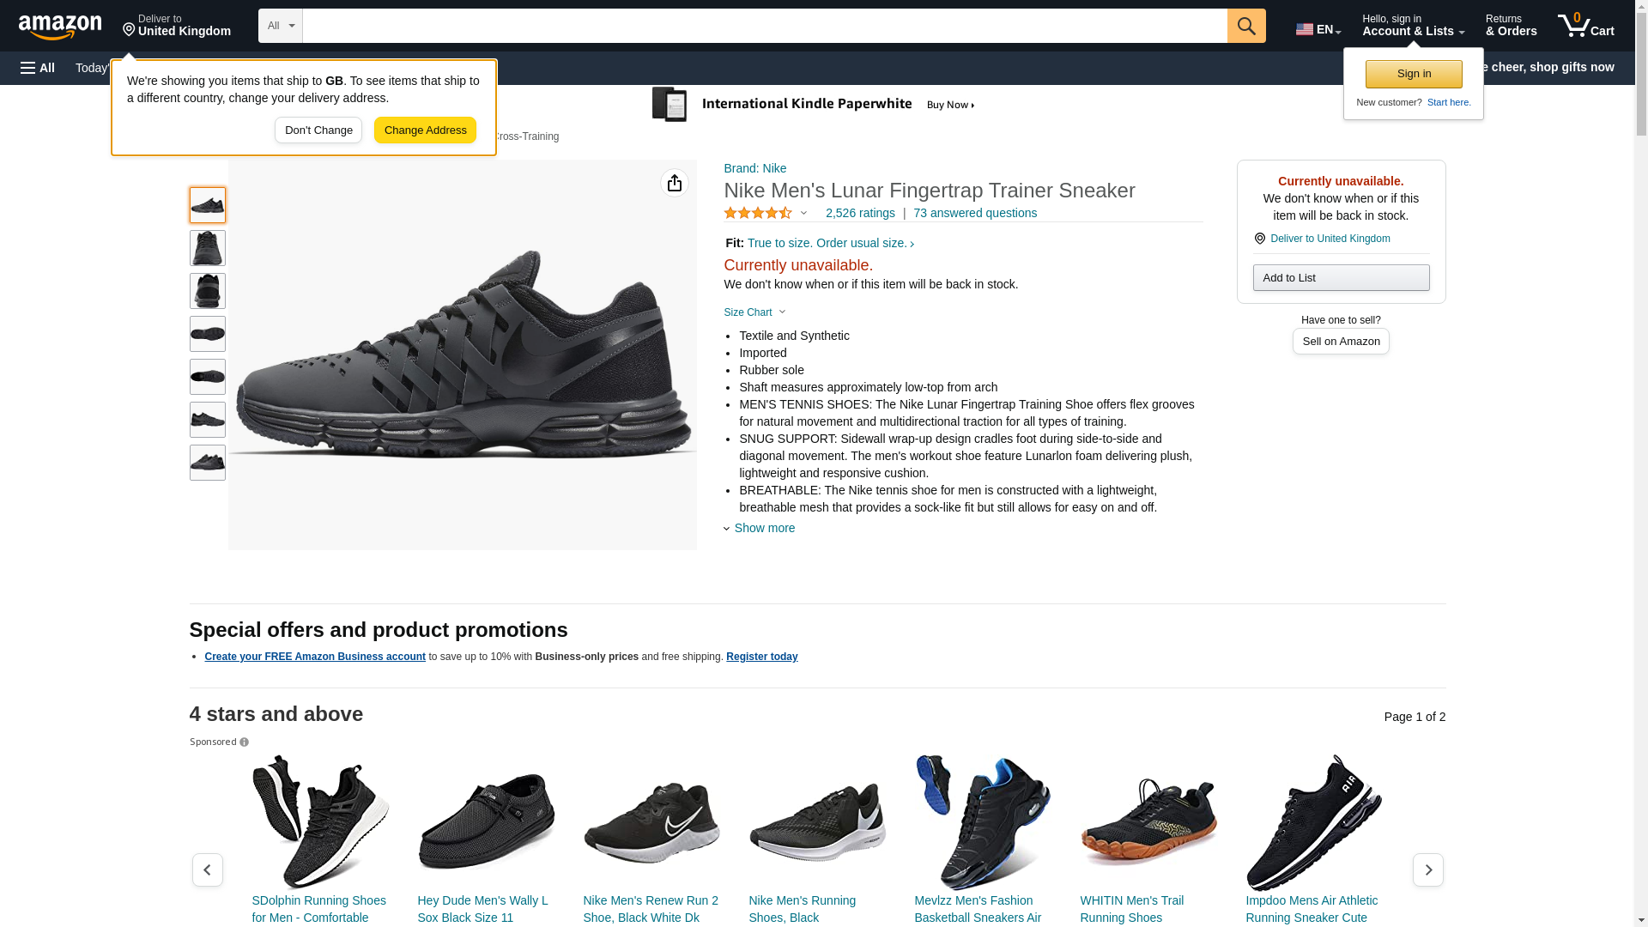1648x927 pixels.
Task: Open the All hamburger menu
Action: click(38, 68)
